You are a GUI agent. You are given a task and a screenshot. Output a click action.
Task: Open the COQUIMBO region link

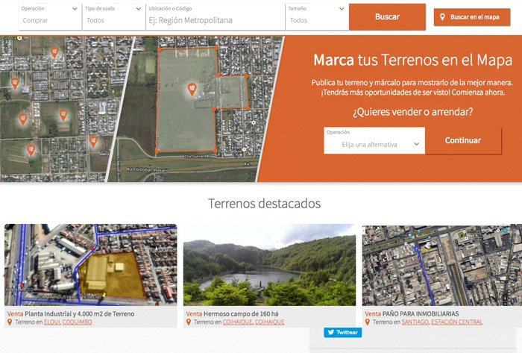coord(78,322)
